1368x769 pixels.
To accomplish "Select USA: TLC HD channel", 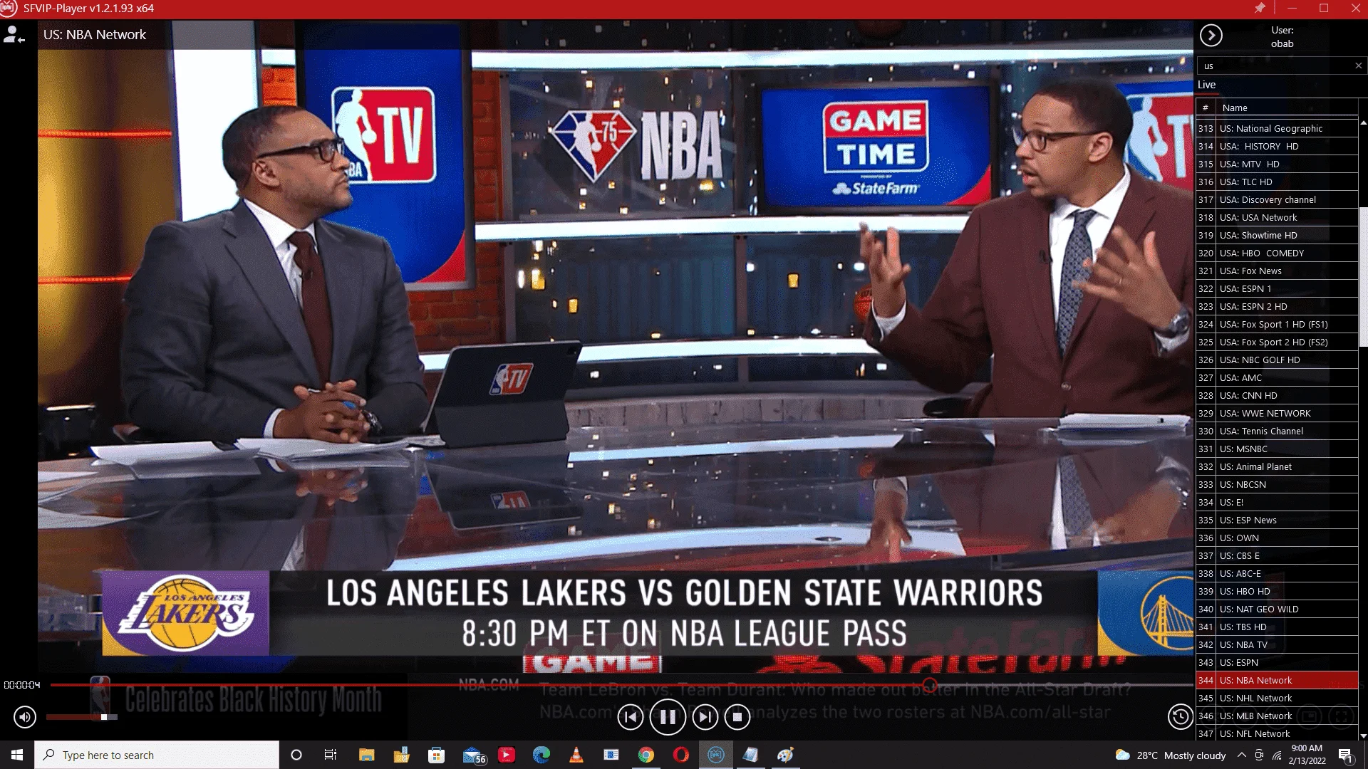I will tap(1277, 182).
